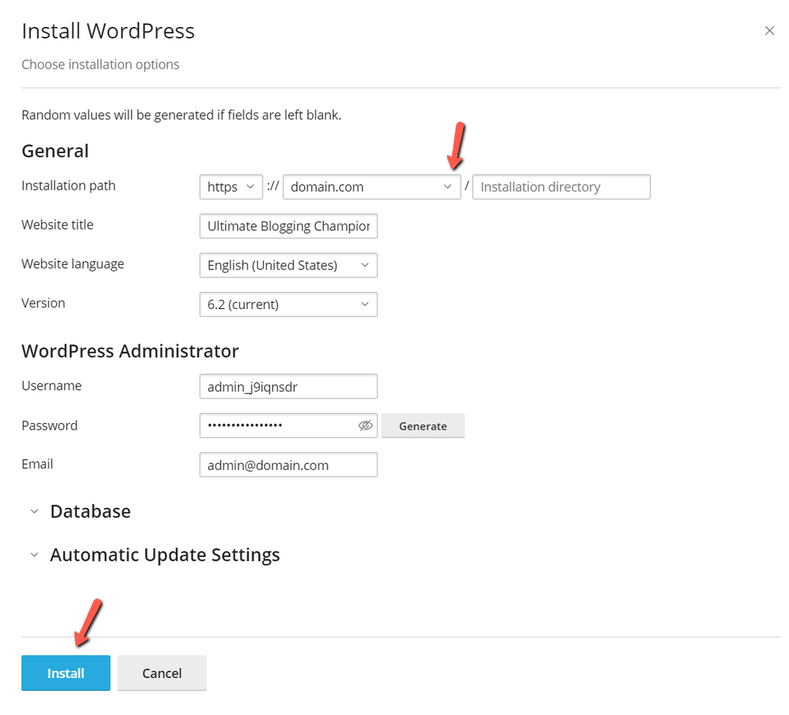This screenshot has width=789, height=715.
Task: Click the Install button
Action: [65, 673]
